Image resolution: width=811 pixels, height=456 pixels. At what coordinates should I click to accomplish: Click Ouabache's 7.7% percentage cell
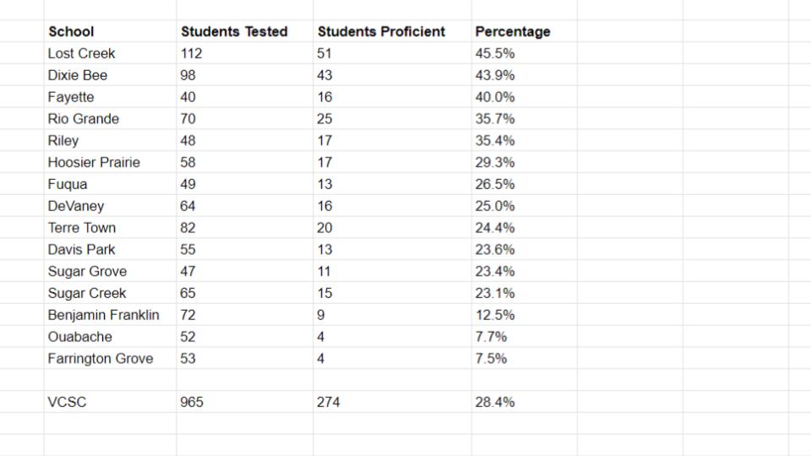(491, 337)
